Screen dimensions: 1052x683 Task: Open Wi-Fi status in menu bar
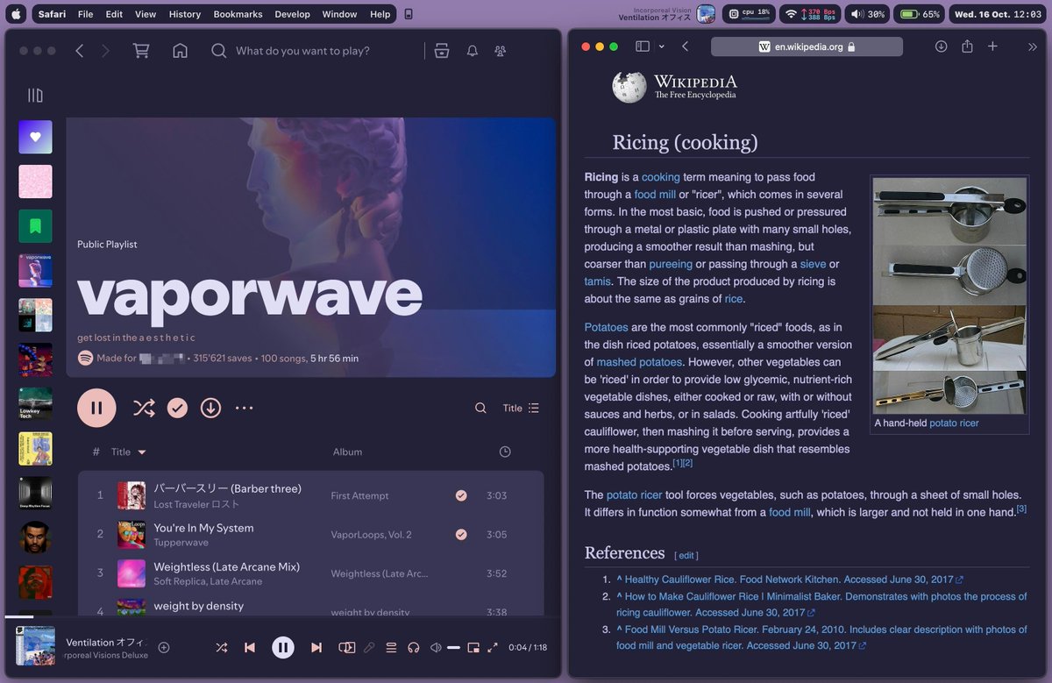coord(792,14)
